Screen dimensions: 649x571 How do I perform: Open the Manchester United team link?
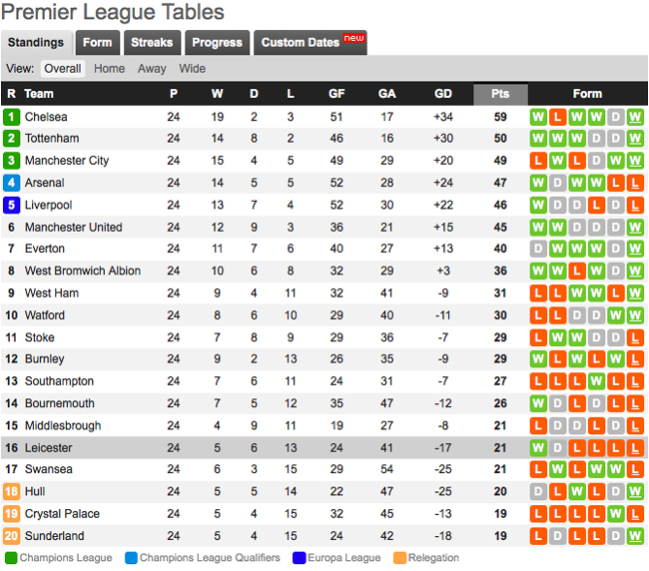click(x=73, y=228)
